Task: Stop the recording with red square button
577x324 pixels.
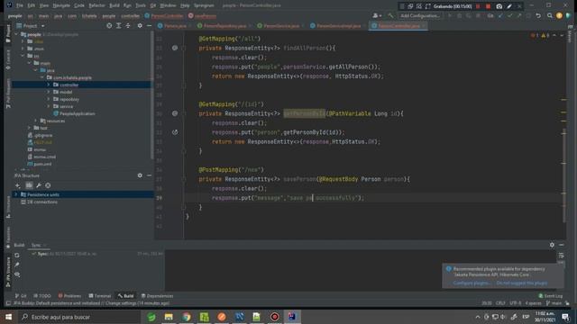Action: coord(488,6)
